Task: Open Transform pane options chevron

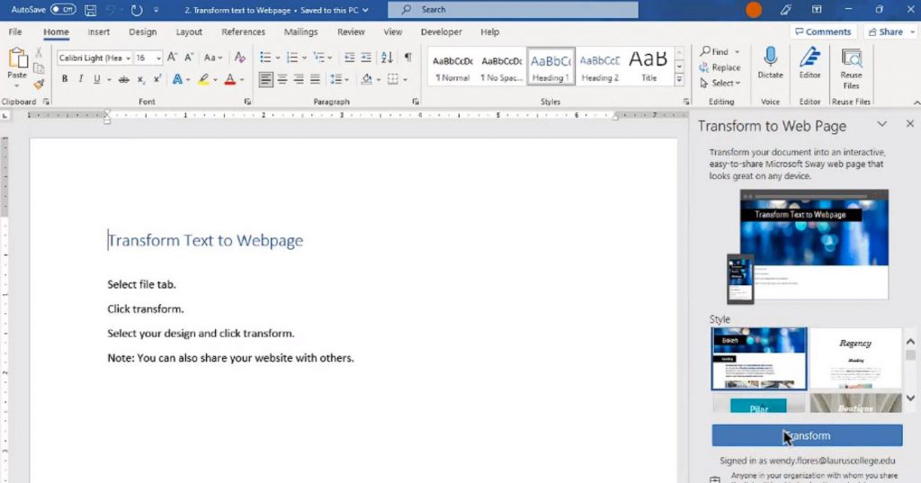Action: (881, 124)
